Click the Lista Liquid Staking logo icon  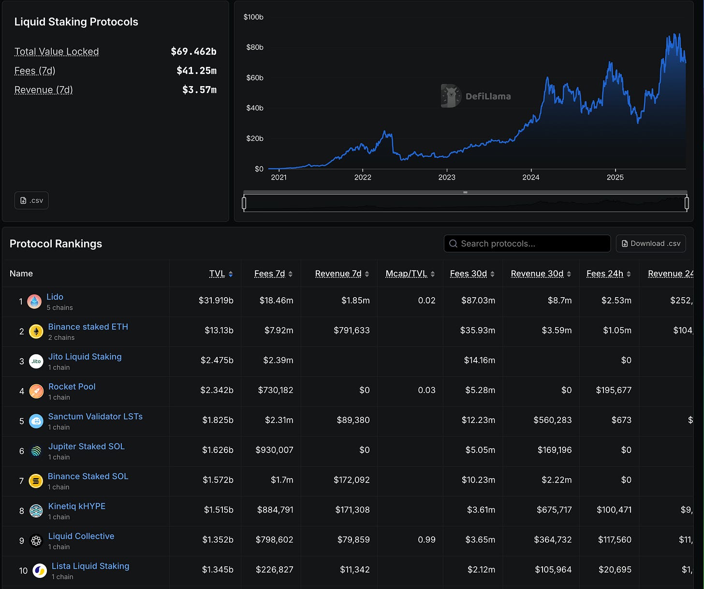pyautogui.click(x=39, y=571)
